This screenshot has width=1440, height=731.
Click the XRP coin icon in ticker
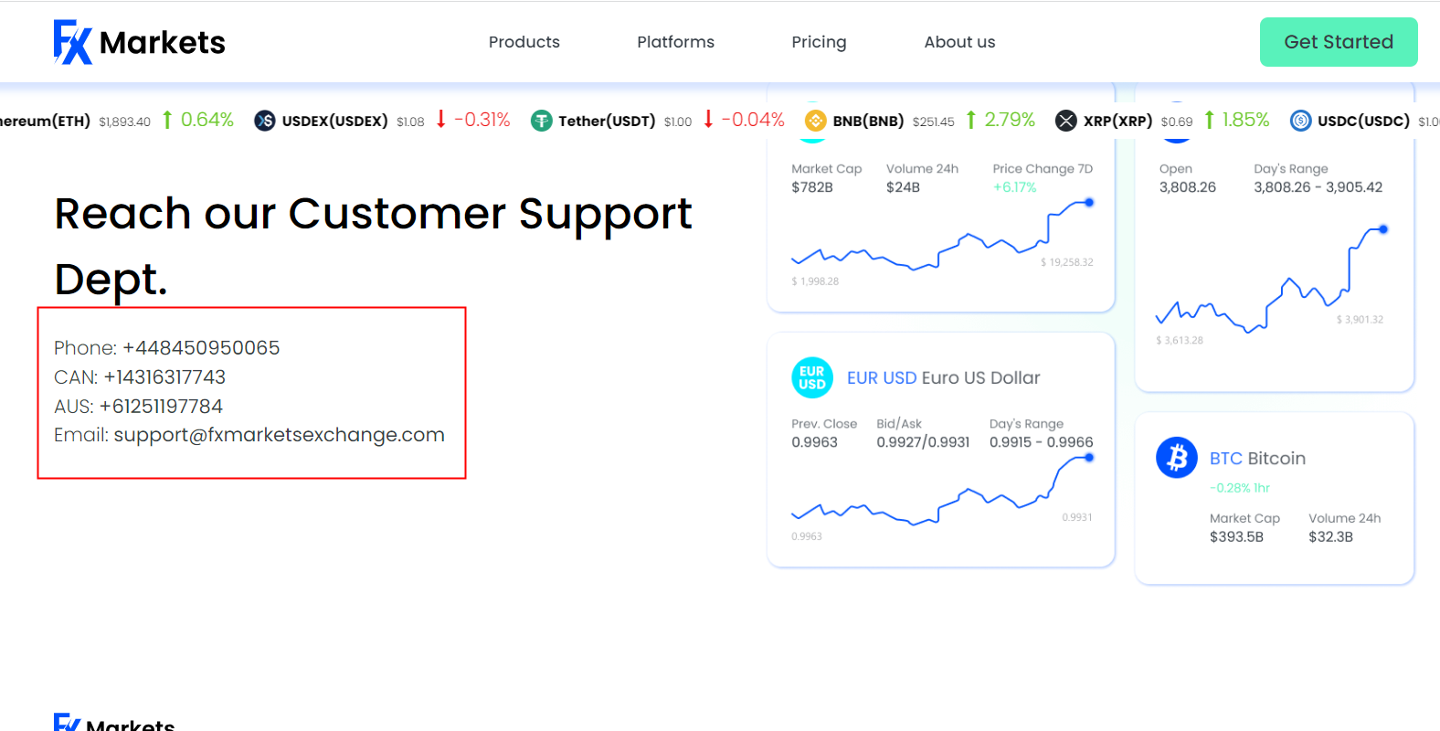pos(1065,121)
